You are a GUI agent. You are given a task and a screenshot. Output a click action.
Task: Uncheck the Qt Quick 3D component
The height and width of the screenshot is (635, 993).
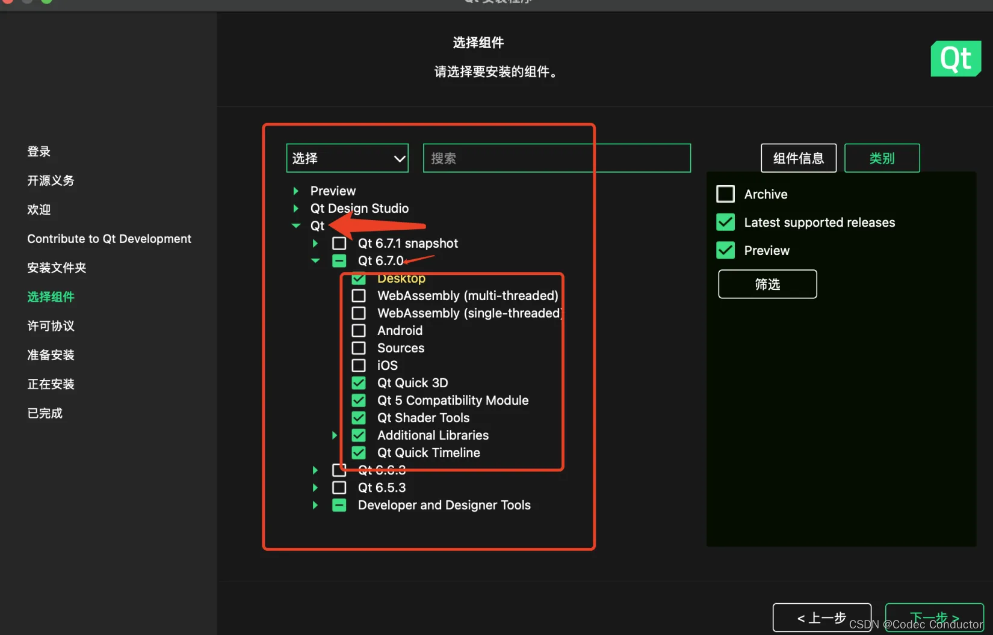[x=359, y=382]
